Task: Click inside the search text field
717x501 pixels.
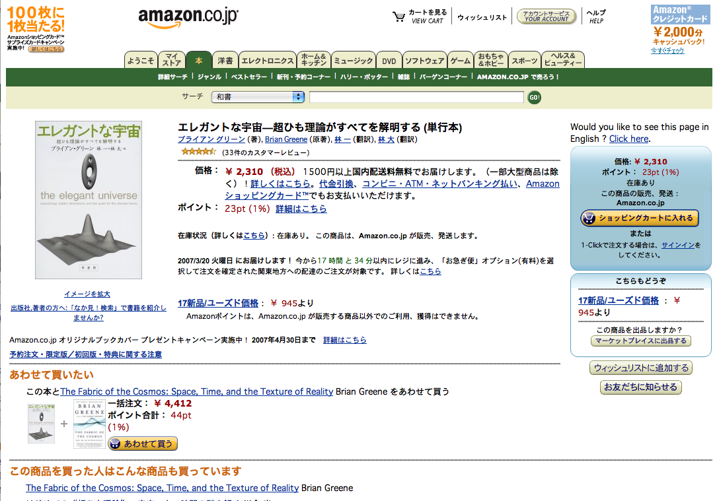Action: click(416, 97)
